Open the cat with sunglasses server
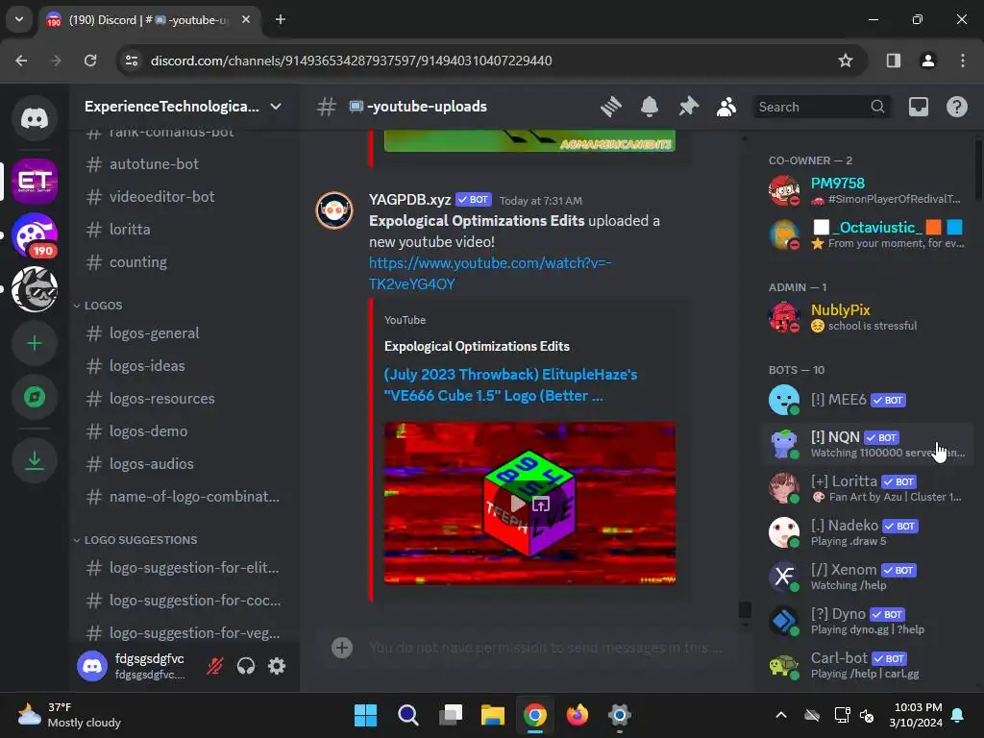The height and width of the screenshot is (738, 984). click(x=35, y=289)
